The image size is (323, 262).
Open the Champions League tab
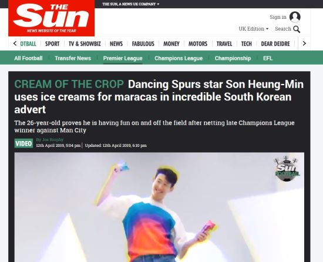[179, 58]
